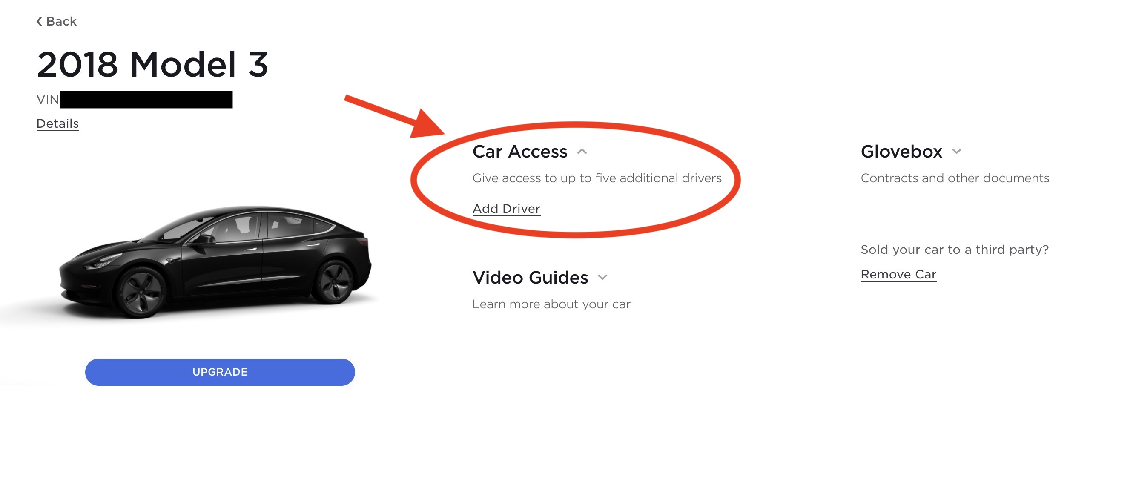
Task: Collapse Car Access using its up chevron
Action: (582, 152)
